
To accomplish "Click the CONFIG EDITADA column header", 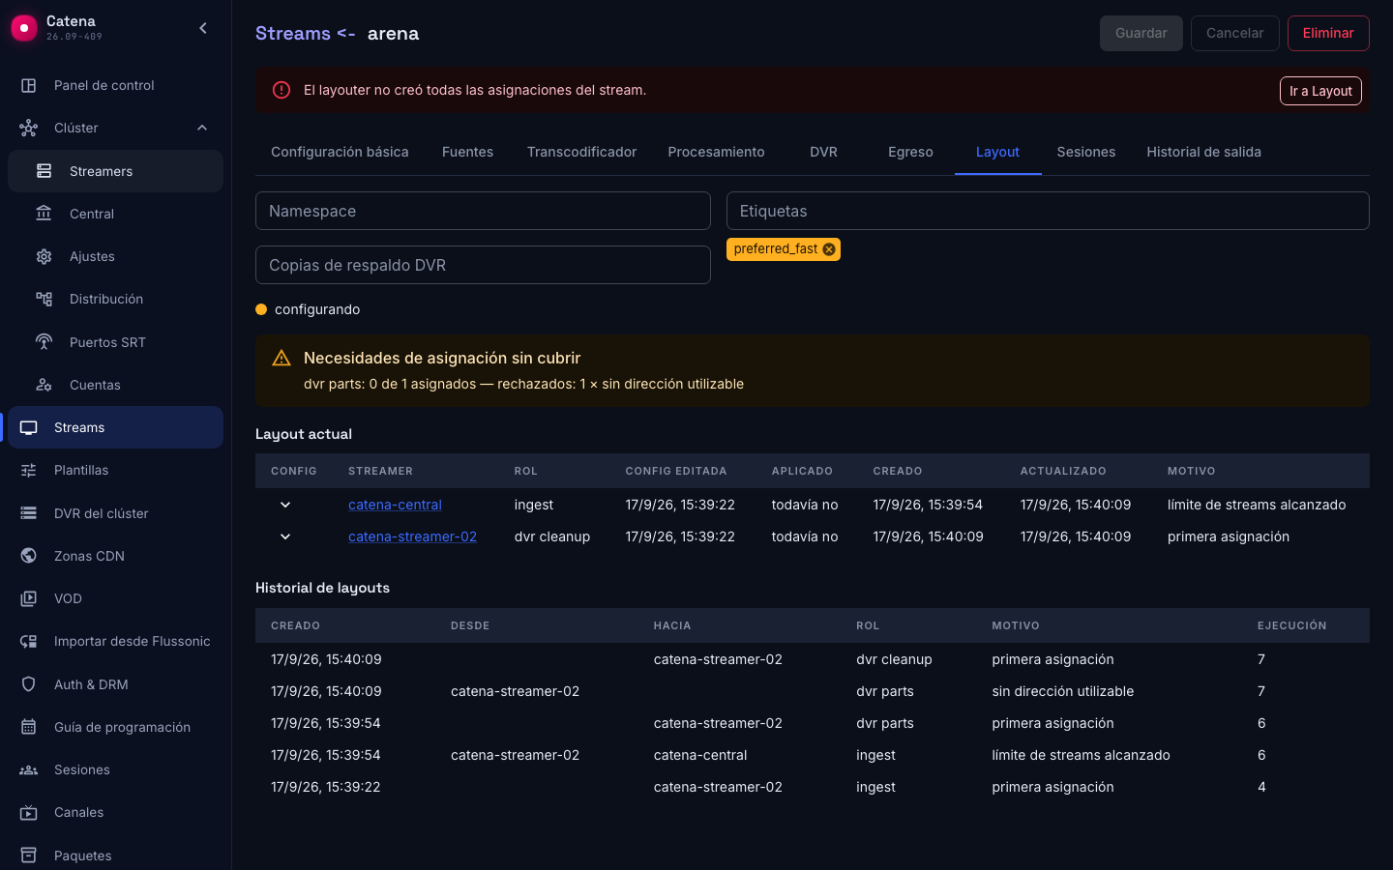I will click(x=676, y=471).
